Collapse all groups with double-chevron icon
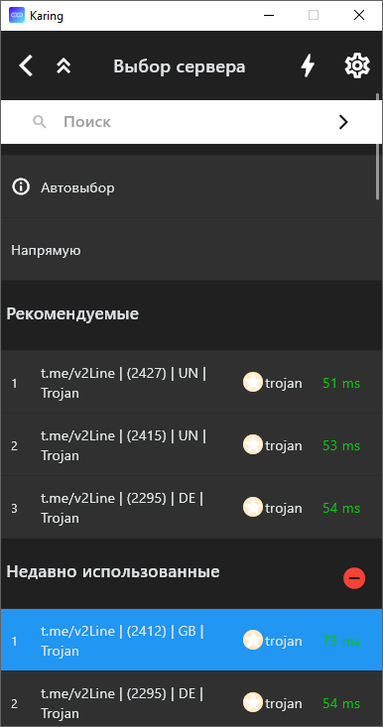The height and width of the screenshot is (727, 383). (x=64, y=66)
